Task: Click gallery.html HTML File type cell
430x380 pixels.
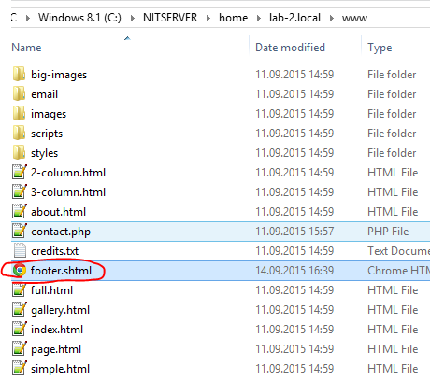Action: click(393, 310)
